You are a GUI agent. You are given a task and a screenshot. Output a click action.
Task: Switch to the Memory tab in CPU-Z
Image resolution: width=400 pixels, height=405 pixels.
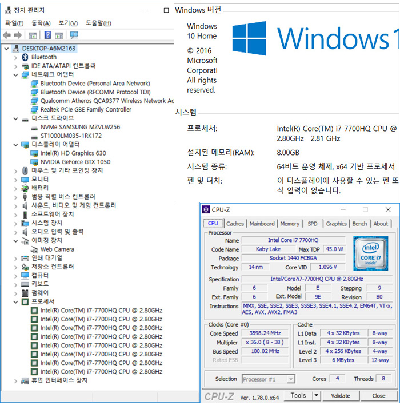(x=290, y=224)
